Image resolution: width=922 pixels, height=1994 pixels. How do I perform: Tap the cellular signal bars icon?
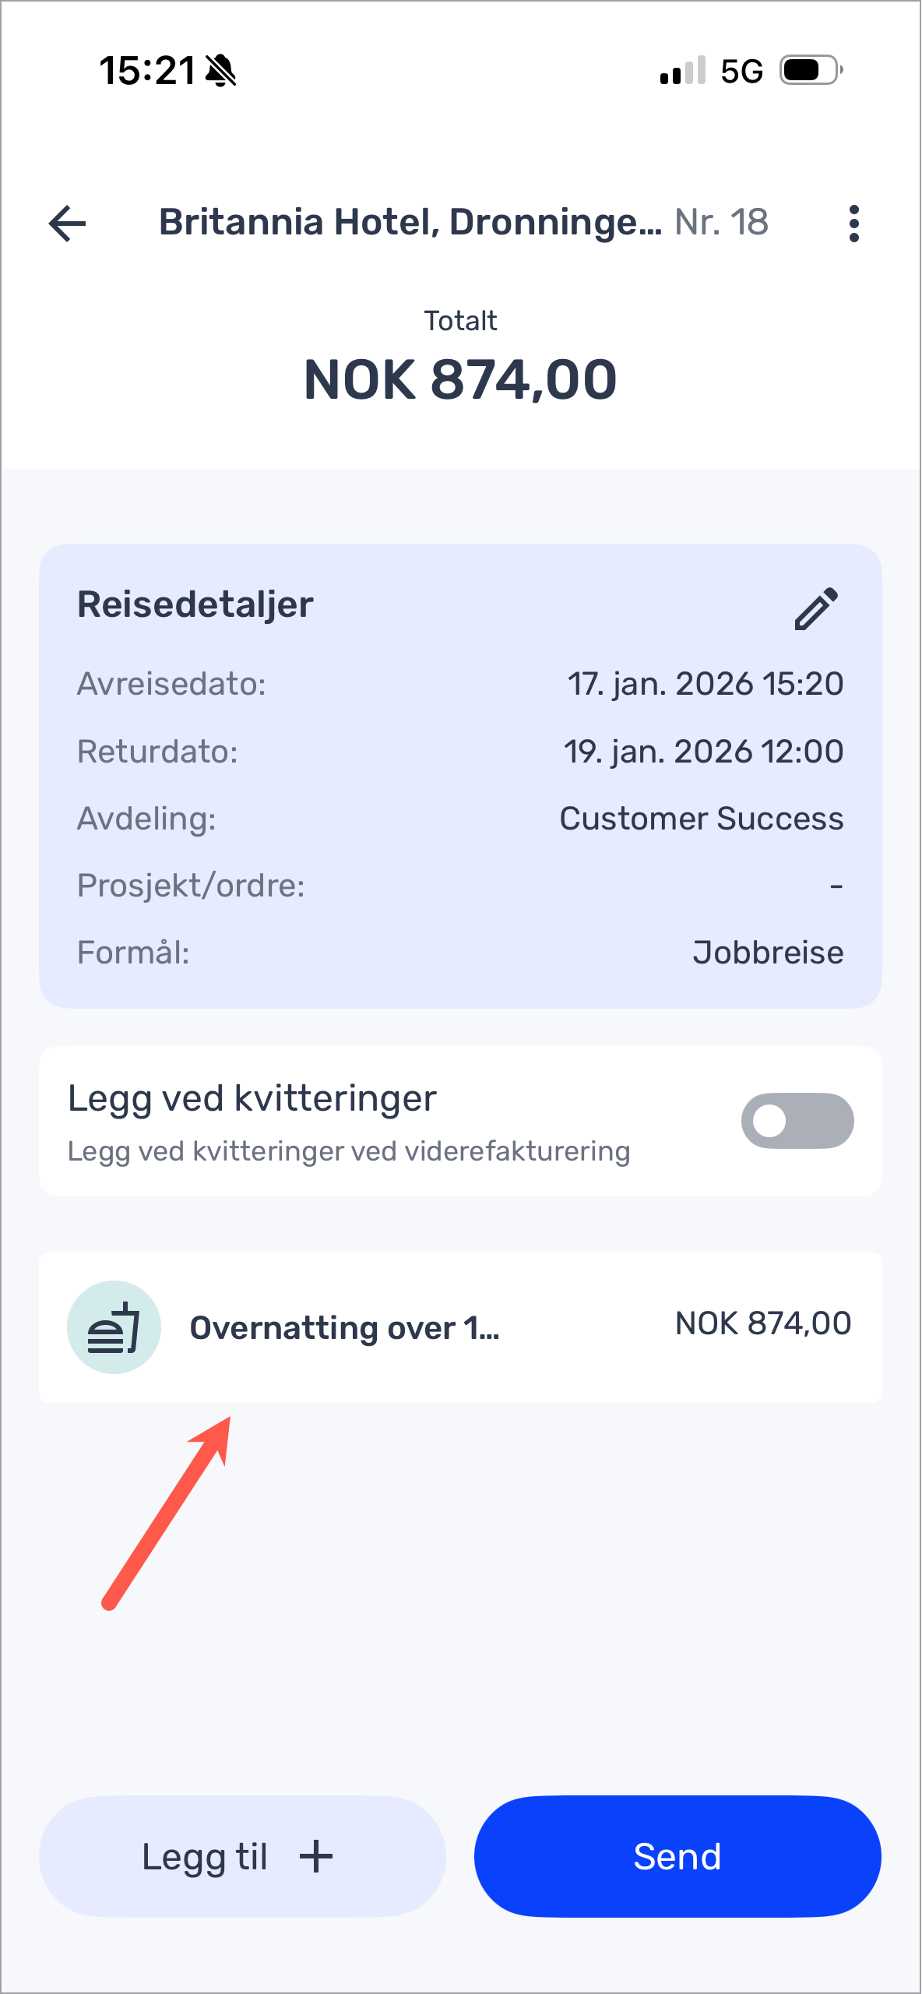[x=682, y=71]
